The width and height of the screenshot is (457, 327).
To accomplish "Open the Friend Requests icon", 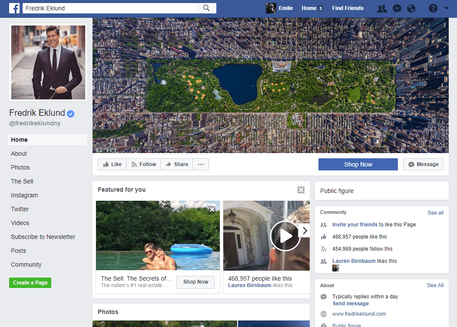I will coord(382,8).
